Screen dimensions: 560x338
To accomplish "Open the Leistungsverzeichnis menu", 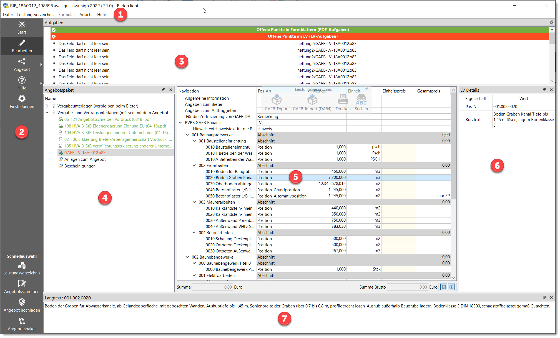I will click(36, 15).
